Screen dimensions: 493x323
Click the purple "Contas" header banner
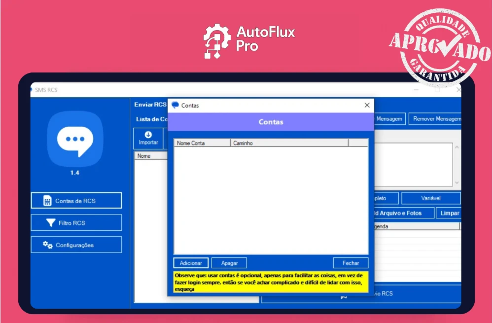click(271, 122)
